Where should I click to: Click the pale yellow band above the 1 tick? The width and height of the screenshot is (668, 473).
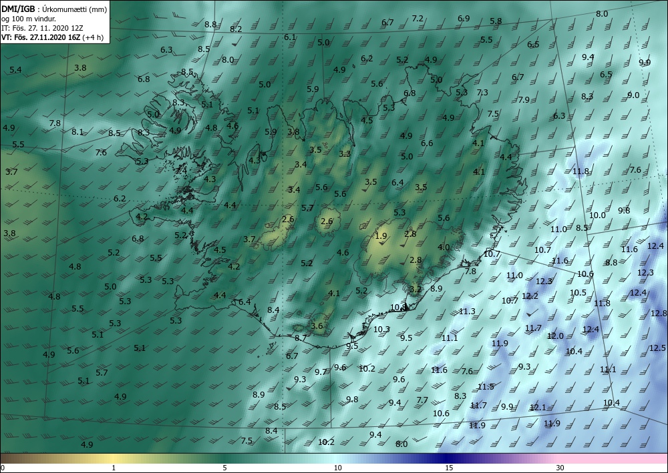[x=114, y=458]
